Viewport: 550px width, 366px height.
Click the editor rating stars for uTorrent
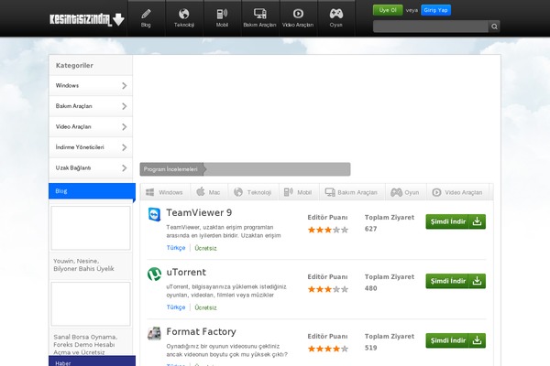[328, 289]
